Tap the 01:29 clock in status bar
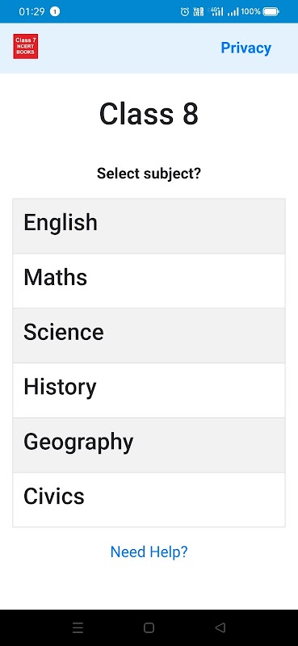298x646 pixels. coord(31,11)
